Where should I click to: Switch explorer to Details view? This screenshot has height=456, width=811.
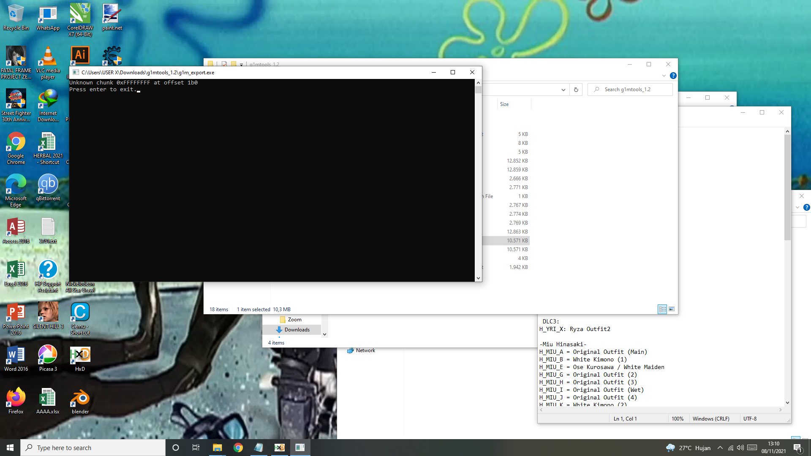pos(662,309)
